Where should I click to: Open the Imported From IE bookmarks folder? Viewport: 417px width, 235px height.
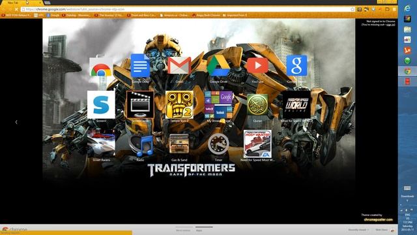[x=235, y=16]
